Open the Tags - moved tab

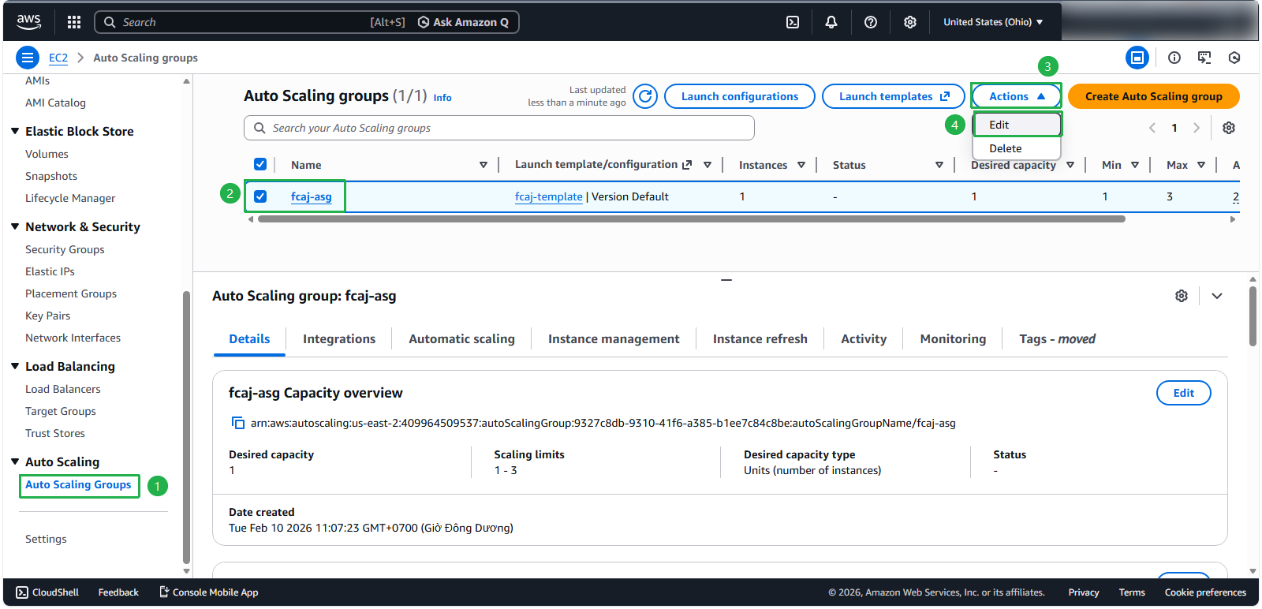coord(1057,339)
